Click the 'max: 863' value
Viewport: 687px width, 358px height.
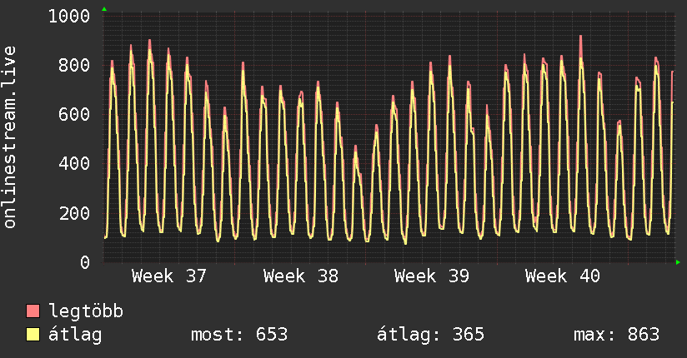tap(616, 335)
